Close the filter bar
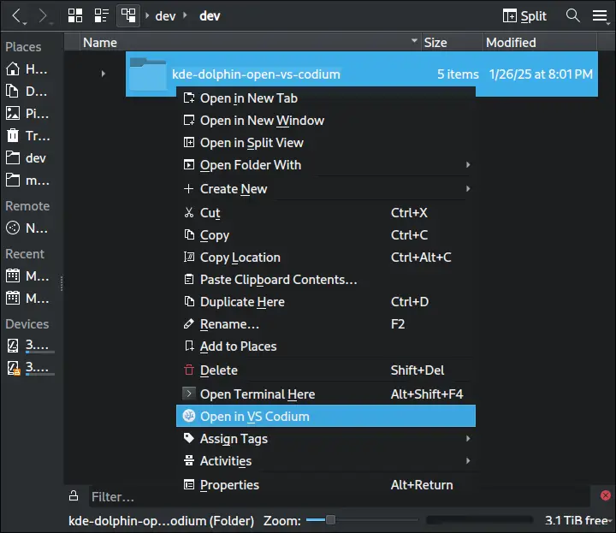 coord(606,495)
